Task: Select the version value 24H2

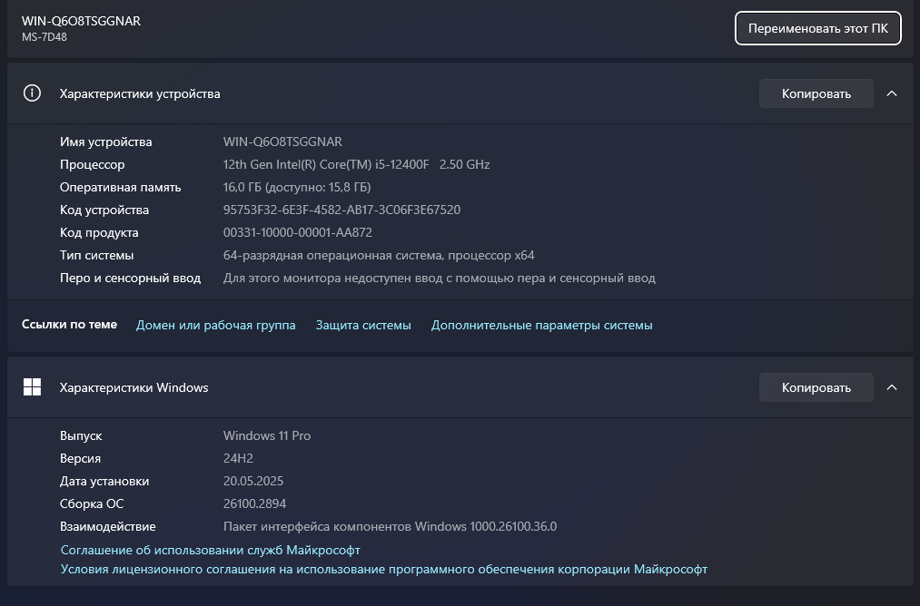Action: point(238,458)
